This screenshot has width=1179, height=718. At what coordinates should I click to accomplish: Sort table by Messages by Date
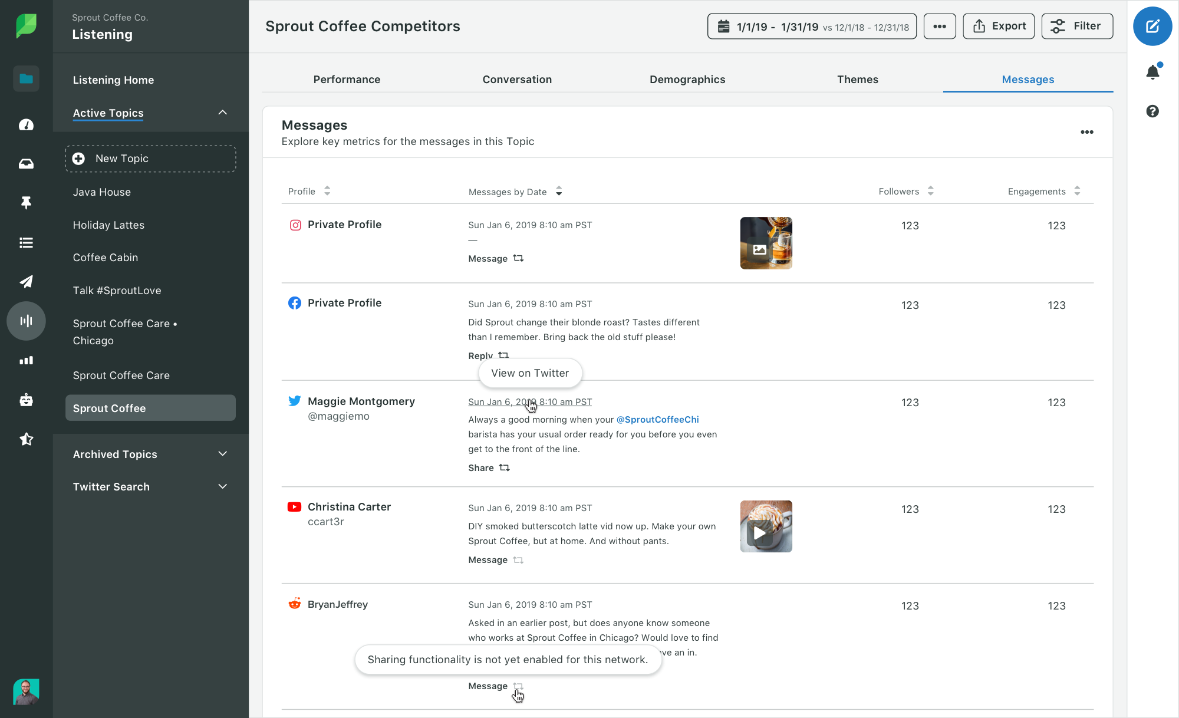pyautogui.click(x=558, y=192)
